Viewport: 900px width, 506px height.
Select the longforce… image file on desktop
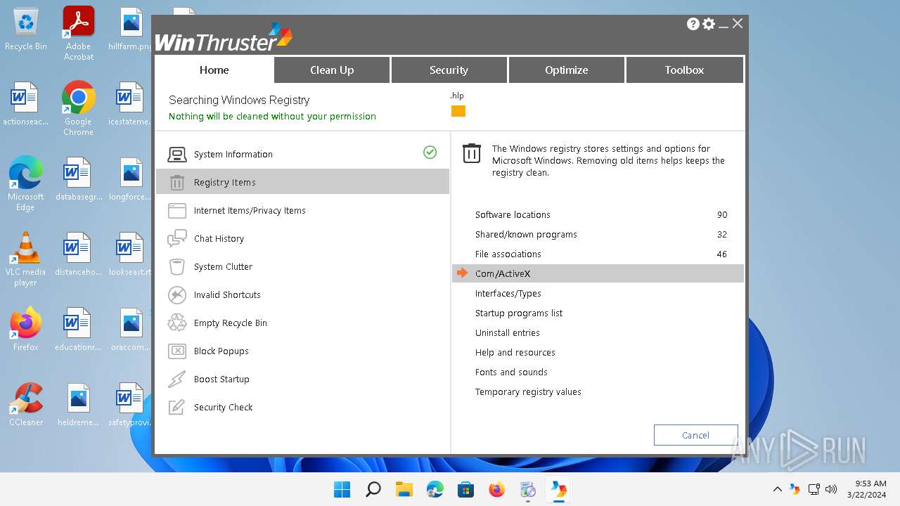(x=131, y=180)
